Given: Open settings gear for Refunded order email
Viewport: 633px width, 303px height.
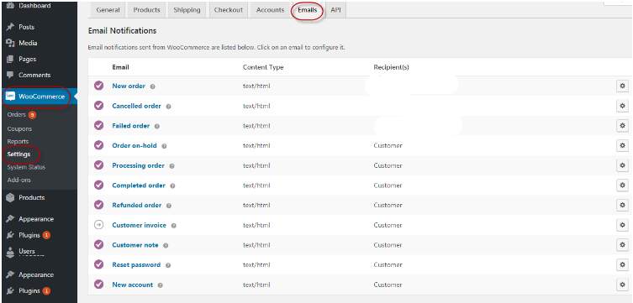Looking at the screenshot, I should (x=622, y=205).
